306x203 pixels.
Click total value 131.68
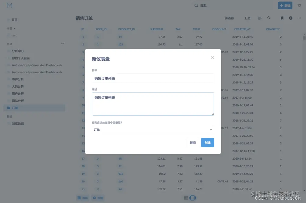point(198,158)
